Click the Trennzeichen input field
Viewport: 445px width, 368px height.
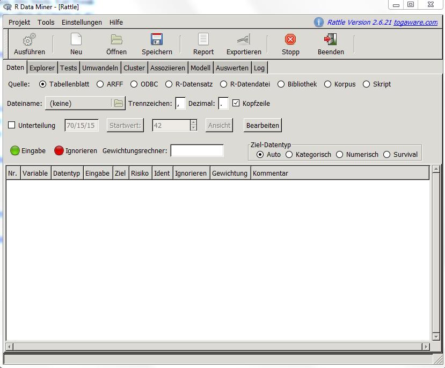pos(180,103)
